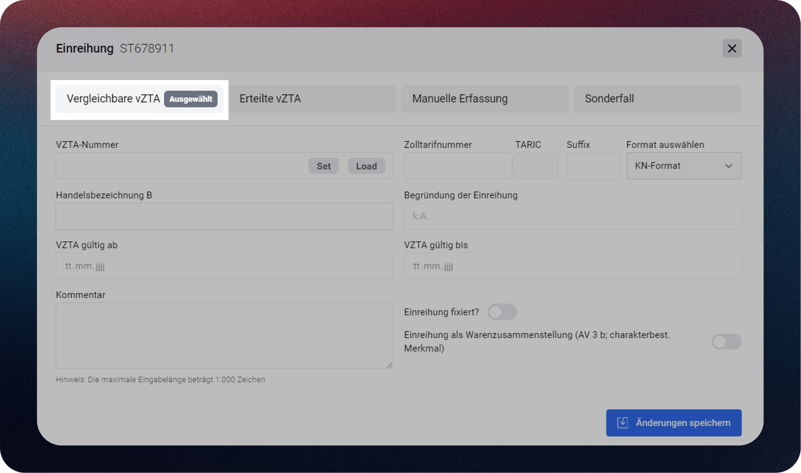This screenshot has width=801, height=473.
Task: Toggle Einreihung als Warenzusammenstellung switch
Action: 726,342
